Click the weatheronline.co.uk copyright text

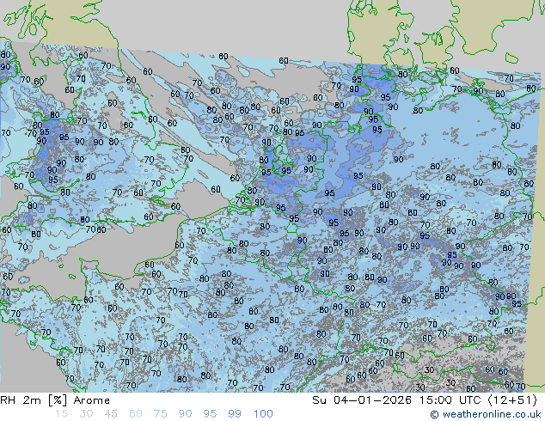pos(486,414)
